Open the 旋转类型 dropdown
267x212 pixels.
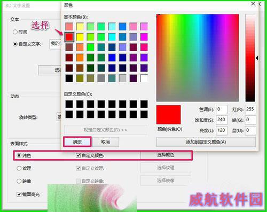[59, 117]
